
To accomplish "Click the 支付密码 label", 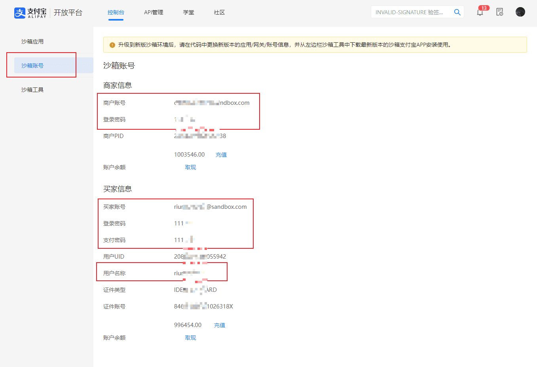I will click(114, 240).
